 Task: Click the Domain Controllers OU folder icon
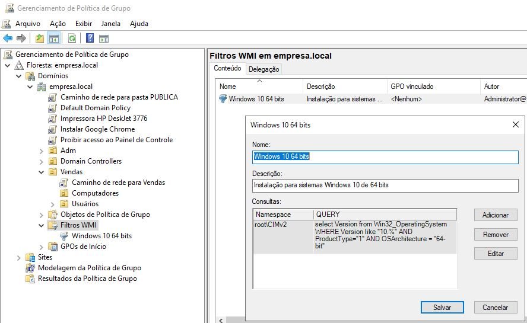point(53,161)
